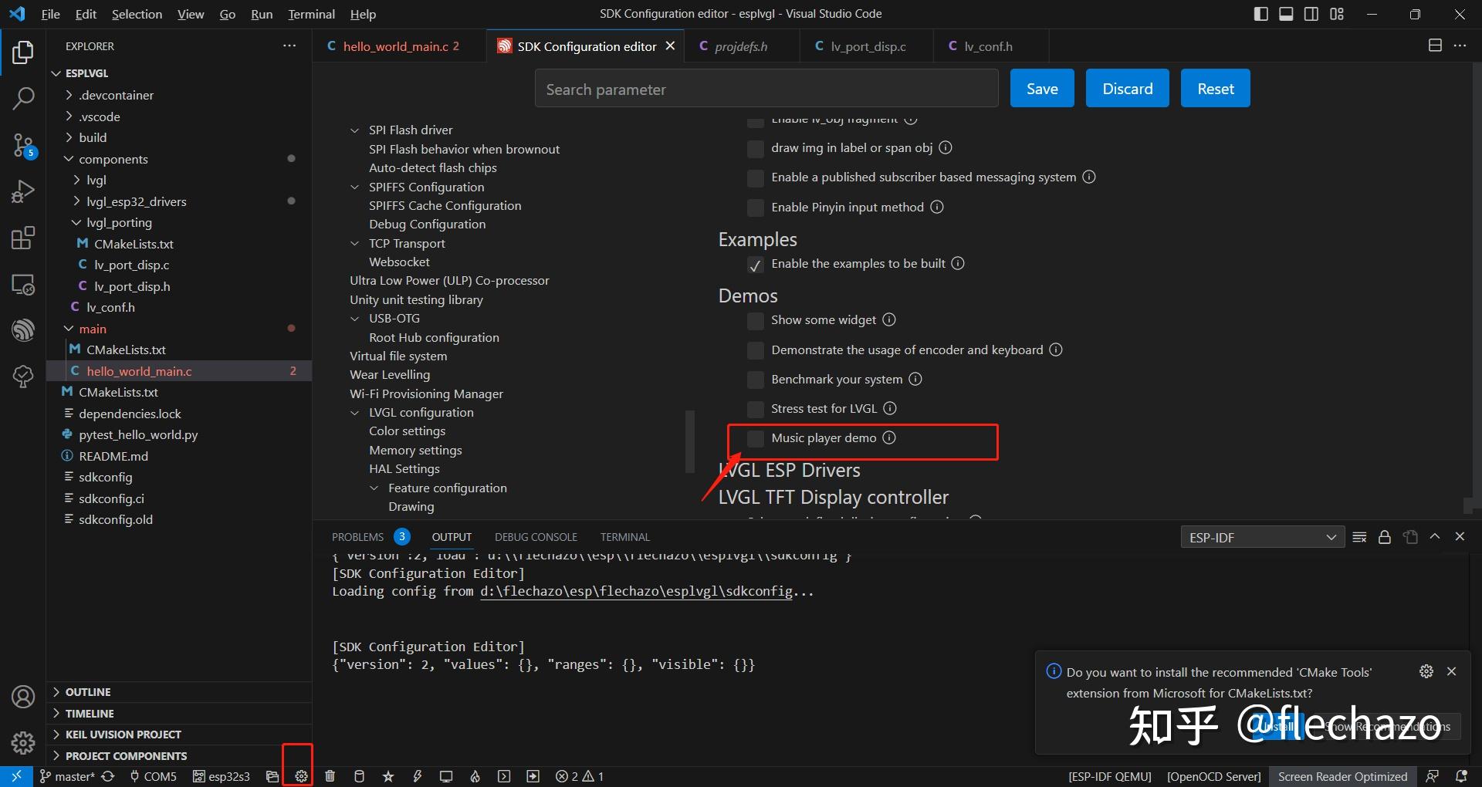Click the Full Clean trash icon in status bar
The image size is (1482, 787).
pyautogui.click(x=330, y=776)
